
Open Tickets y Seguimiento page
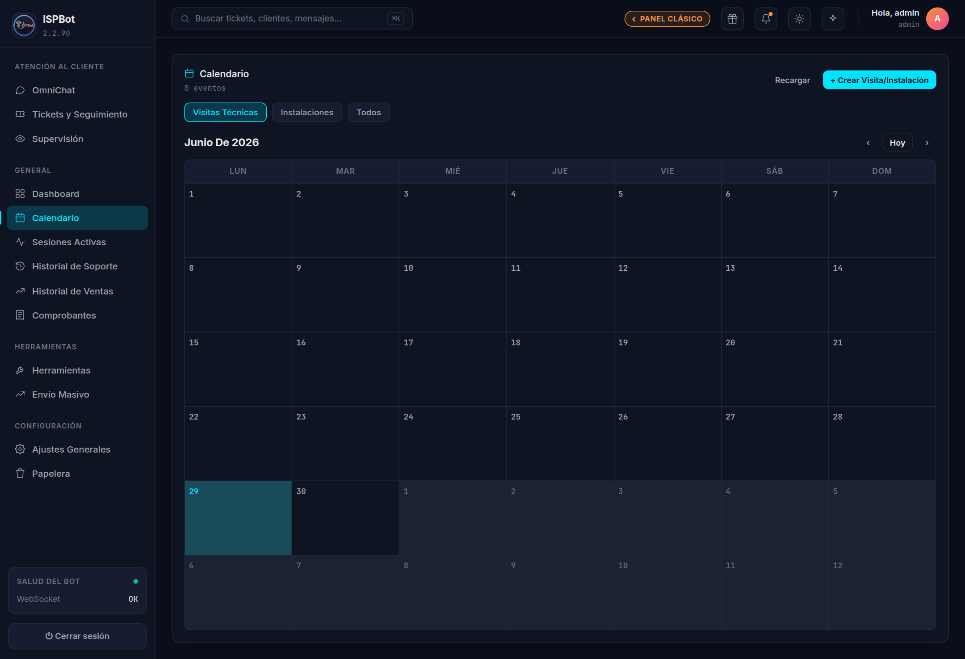tap(77, 114)
